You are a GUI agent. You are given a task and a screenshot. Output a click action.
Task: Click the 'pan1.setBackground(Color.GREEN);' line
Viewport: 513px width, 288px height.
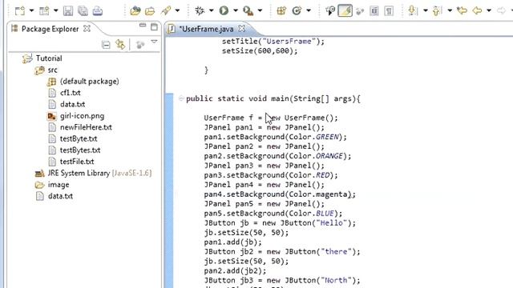[275, 137]
